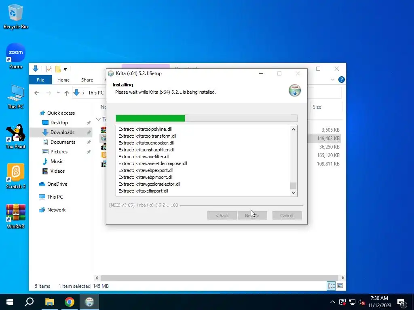Open recent locations dropdown in Explorer

[58, 93]
